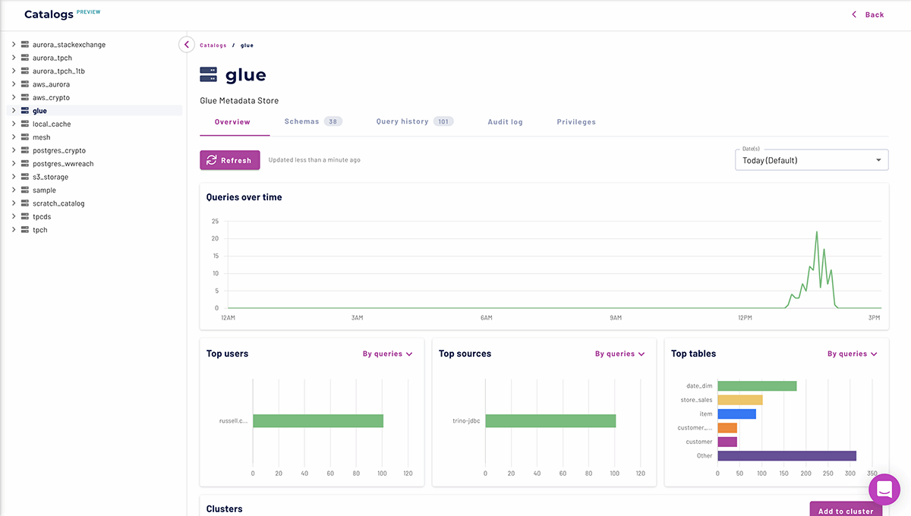This screenshot has height=516, width=911.
Task: Select the s3_storage catalog icon
Action: coord(24,176)
